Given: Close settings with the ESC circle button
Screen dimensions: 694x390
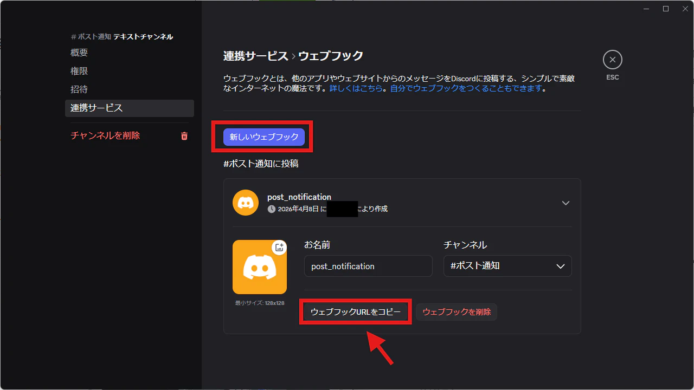Looking at the screenshot, I should (x=613, y=60).
